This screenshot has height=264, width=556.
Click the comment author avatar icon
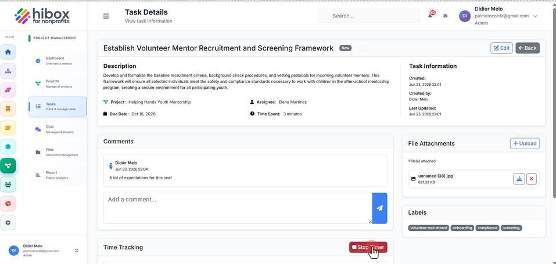tap(110, 165)
